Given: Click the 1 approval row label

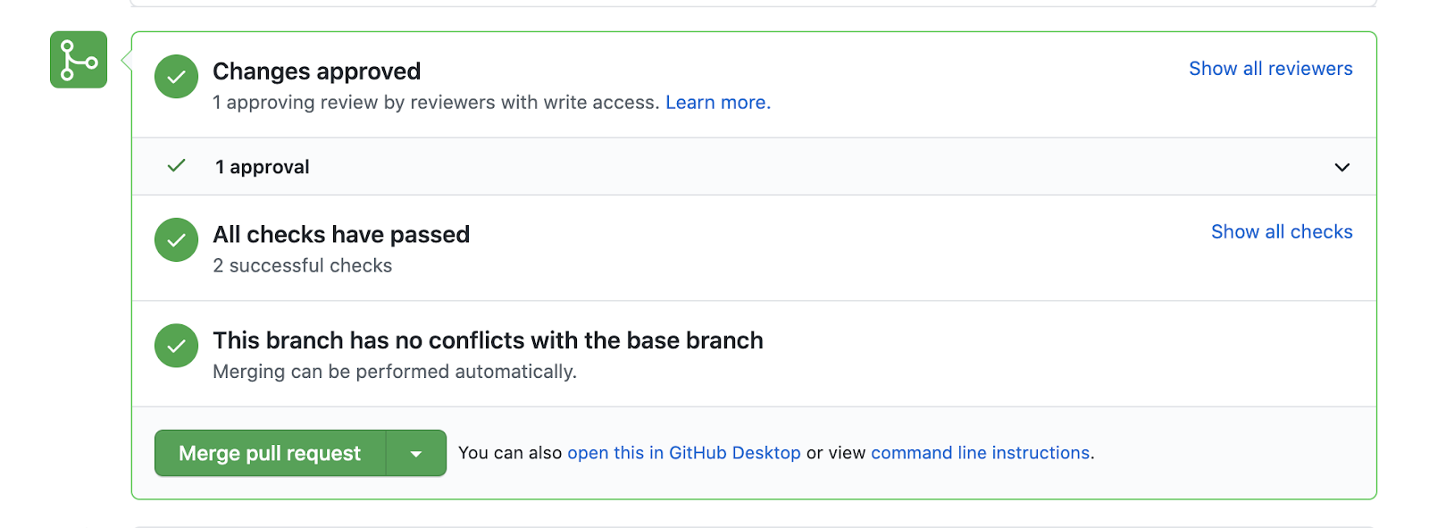Looking at the screenshot, I should (x=262, y=167).
